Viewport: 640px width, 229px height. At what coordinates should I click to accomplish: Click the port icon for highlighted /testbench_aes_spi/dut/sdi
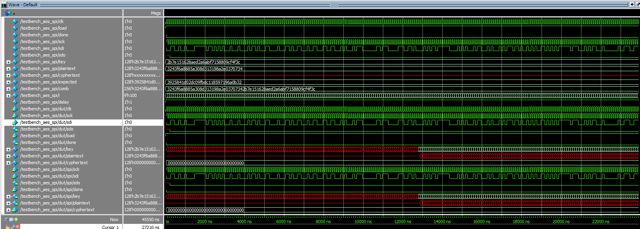pyautogui.click(x=15, y=122)
